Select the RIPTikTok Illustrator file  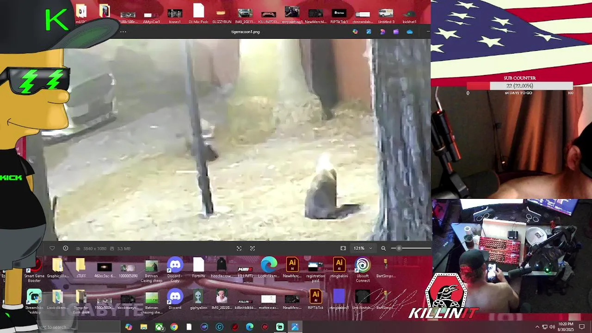(x=315, y=299)
